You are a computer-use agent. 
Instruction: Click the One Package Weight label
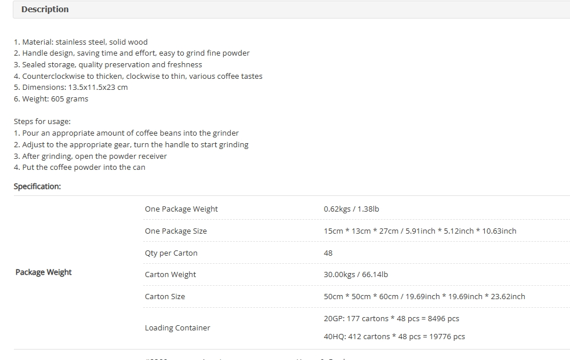(181, 209)
